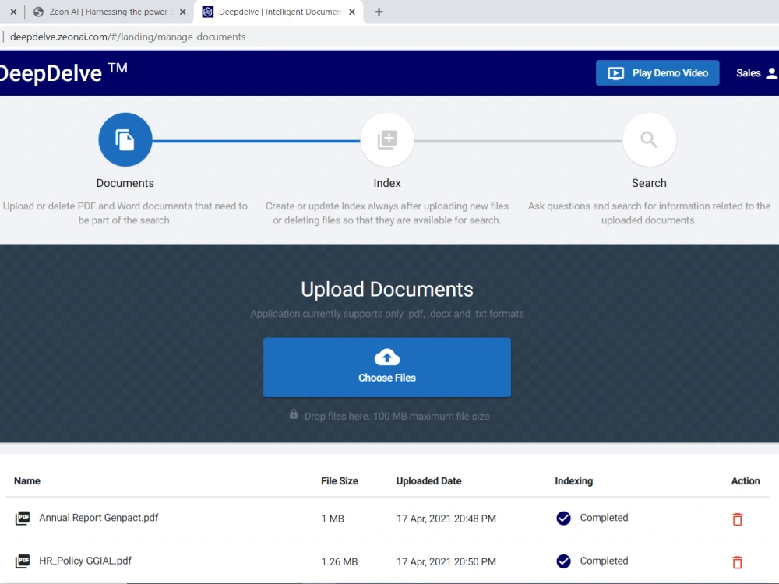Click the Completed status of HR_Policy-GGIAL
The height and width of the screenshot is (584, 779).
pyautogui.click(x=605, y=561)
